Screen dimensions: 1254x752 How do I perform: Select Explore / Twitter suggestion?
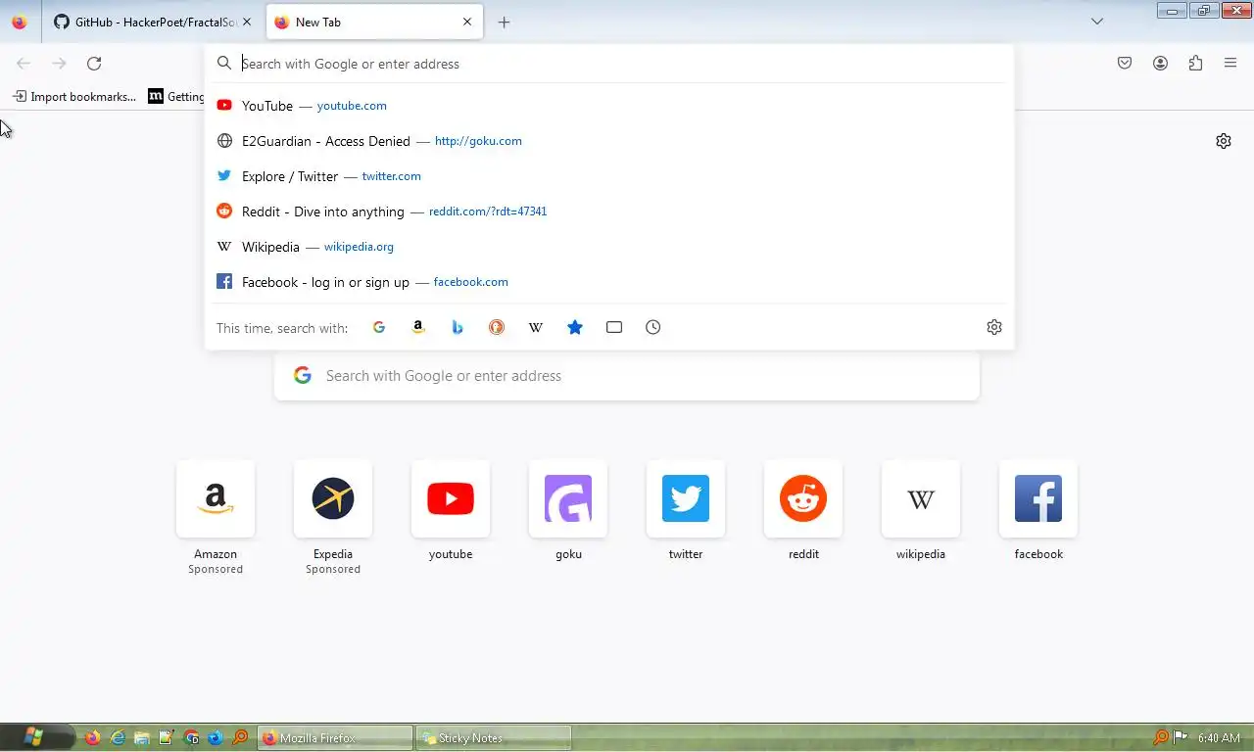pyautogui.click(x=609, y=176)
